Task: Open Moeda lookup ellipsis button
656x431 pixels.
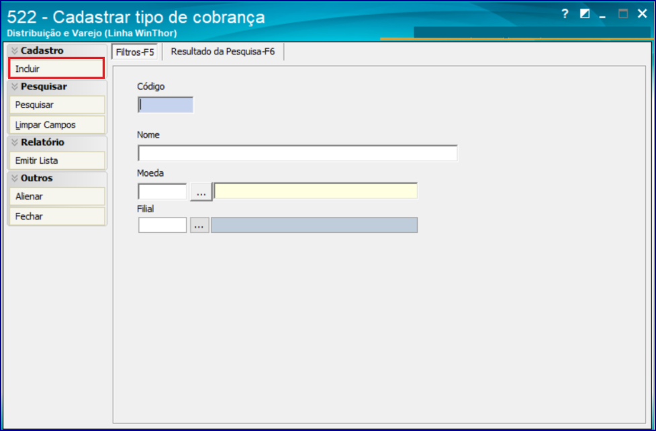Action: pos(201,191)
